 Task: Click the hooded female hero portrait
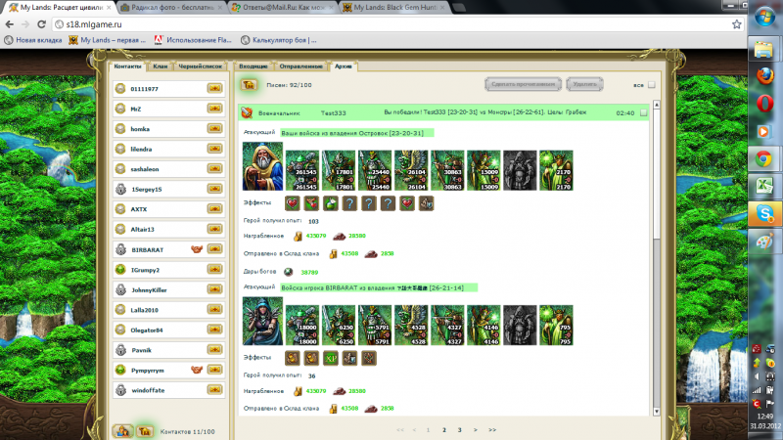tap(262, 321)
